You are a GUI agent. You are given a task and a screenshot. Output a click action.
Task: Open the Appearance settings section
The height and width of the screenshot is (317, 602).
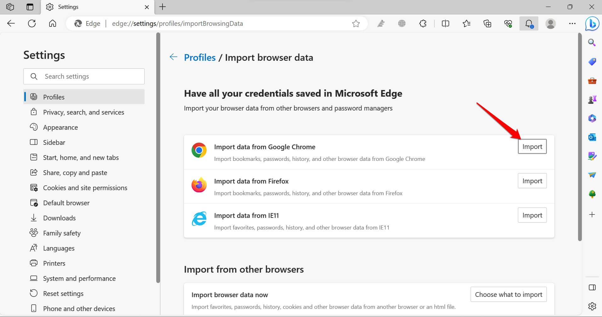[x=60, y=127]
